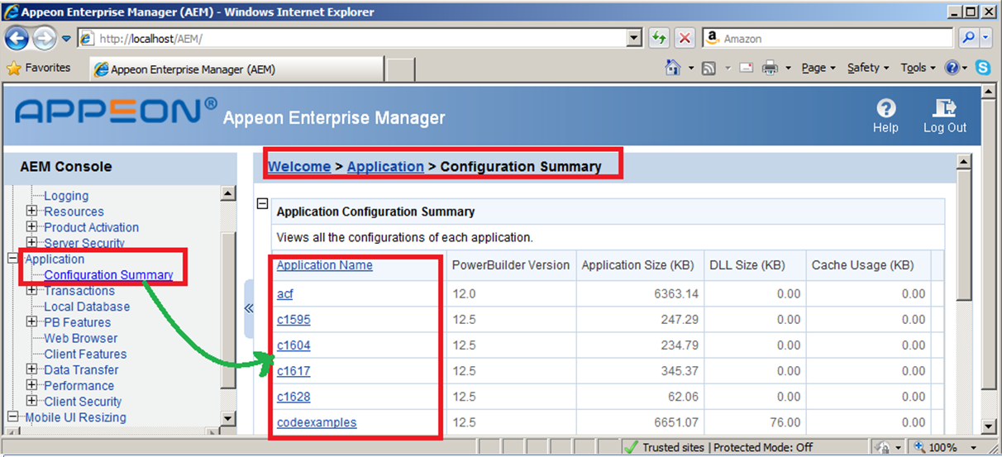Click the RSS feeds icon
This screenshot has height=457, width=1002.
pos(709,68)
